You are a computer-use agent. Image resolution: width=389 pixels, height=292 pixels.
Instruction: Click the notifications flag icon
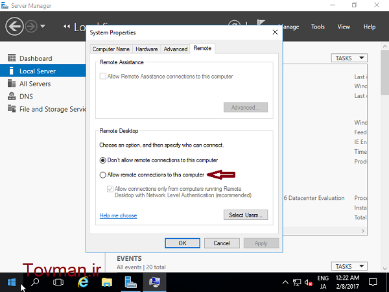(x=261, y=23)
